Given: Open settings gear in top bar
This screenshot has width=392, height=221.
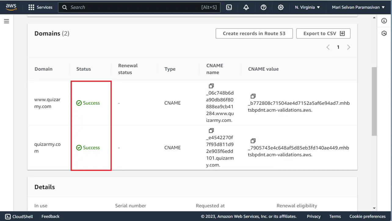Looking at the screenshot, I should pos(281,7).
